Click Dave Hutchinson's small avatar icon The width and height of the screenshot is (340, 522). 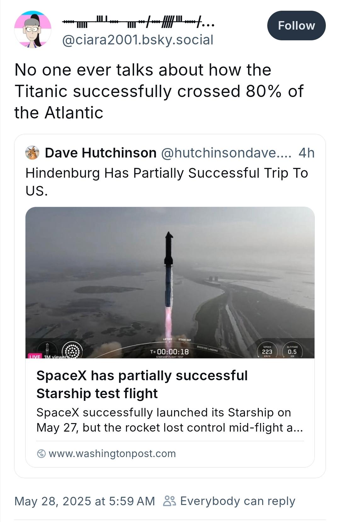point(32,153)
